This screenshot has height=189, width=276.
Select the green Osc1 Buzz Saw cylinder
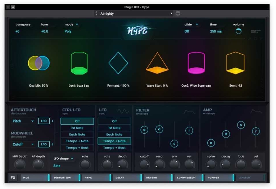pos(79,63)
